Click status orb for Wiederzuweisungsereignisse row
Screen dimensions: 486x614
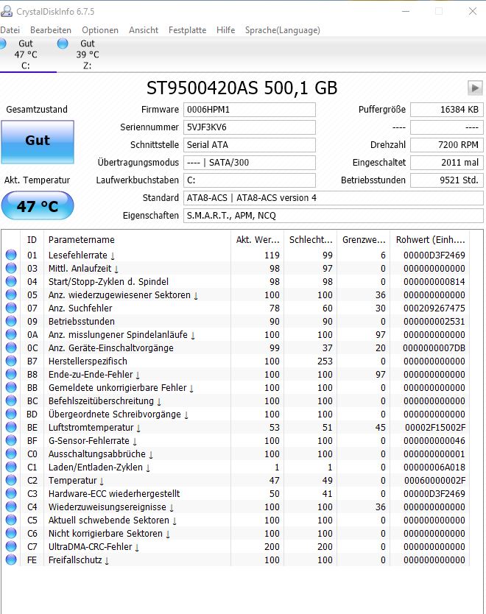coord(11,507)
